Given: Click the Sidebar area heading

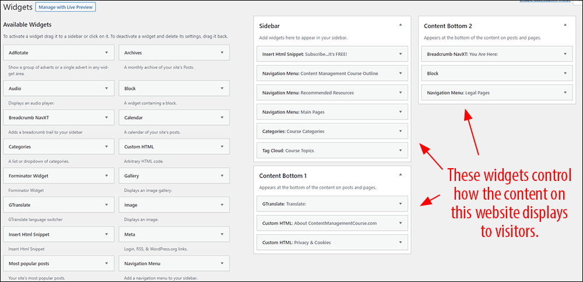Looking at the screenshot, I should pyautogui.click(x=269, y=26).
